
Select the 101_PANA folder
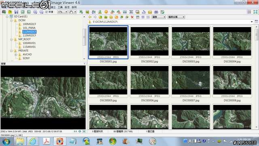click(x=29, y=28)
